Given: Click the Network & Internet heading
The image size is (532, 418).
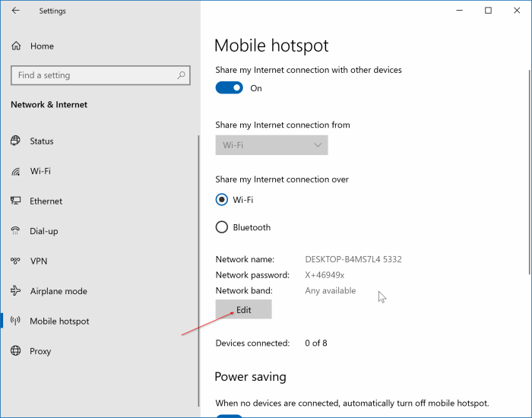Looking at the screenshot, I should (49, 105).
